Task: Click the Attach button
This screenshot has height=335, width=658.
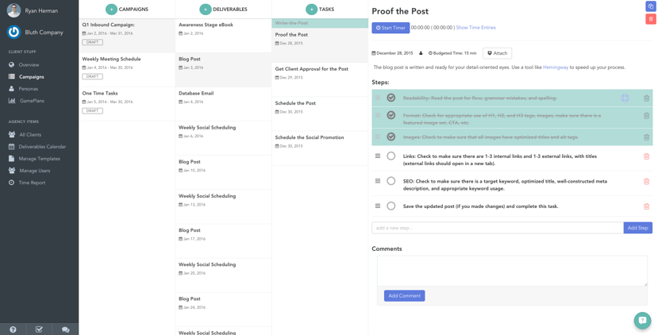Action: coord(498,53)
